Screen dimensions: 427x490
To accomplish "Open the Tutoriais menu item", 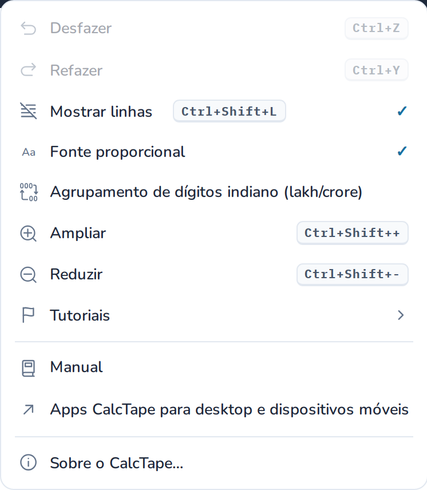I will 214,315.
